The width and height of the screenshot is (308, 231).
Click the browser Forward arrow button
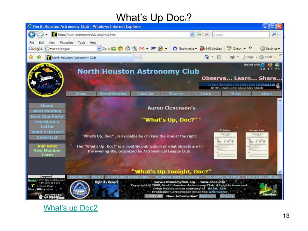[x=40, y=35]
